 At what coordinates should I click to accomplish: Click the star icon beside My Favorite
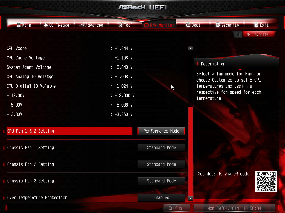pos(238,34)
